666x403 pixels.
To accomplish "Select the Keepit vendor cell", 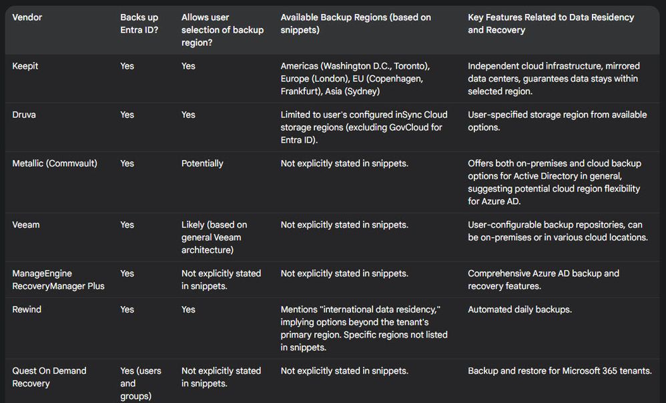I will tap(25, 66).
